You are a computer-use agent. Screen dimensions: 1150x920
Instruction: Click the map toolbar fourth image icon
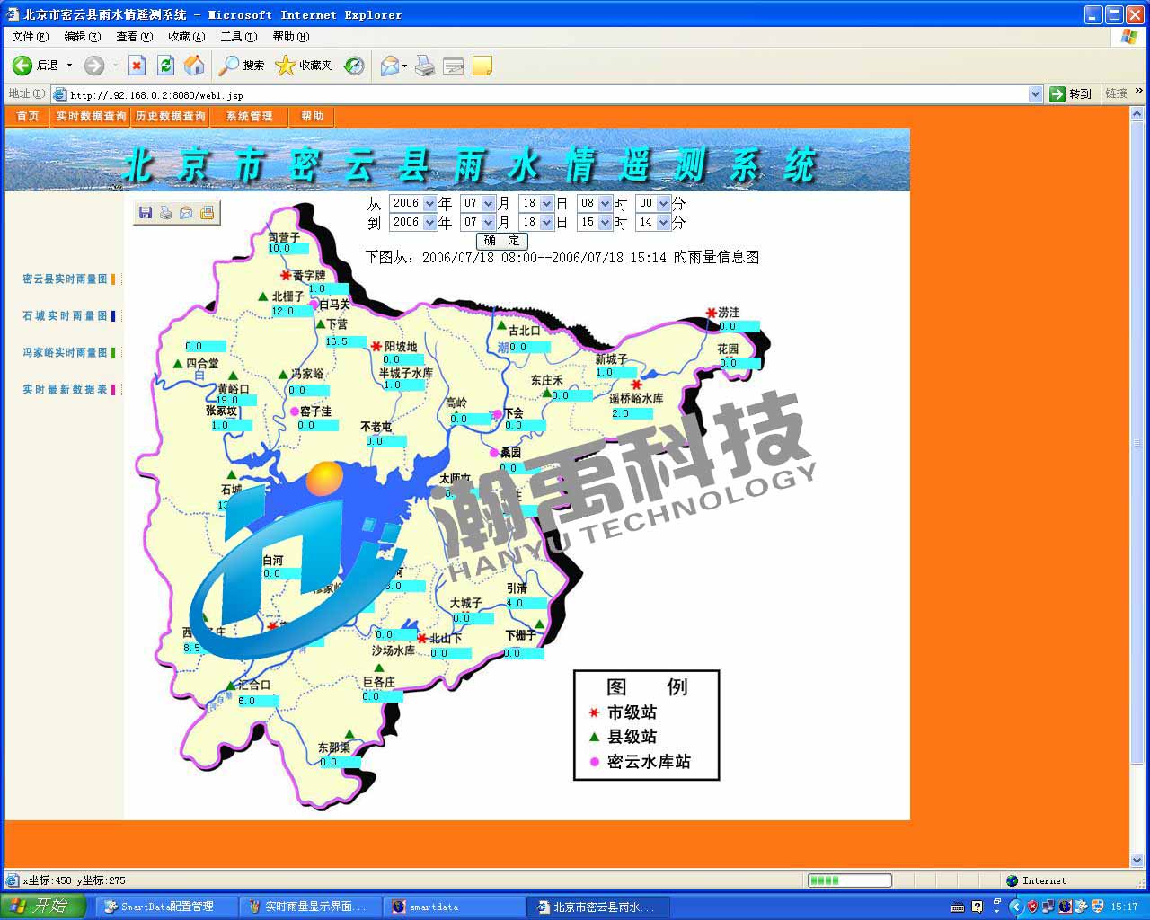207,213
